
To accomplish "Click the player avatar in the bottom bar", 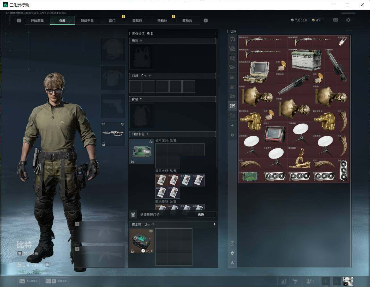I will click(x=348, y=281).
